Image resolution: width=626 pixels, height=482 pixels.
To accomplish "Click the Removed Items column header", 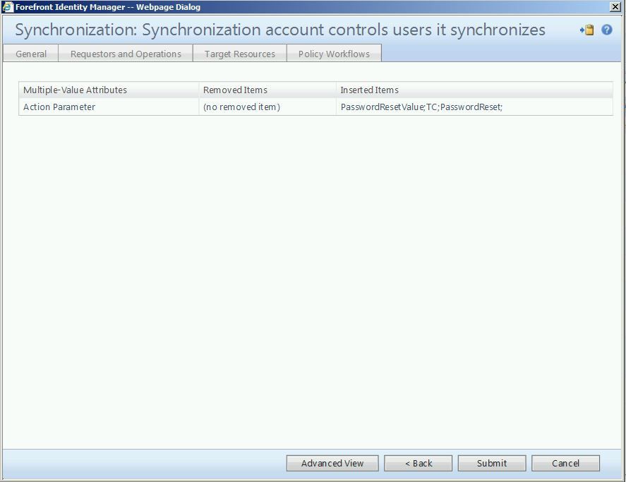I will [x=267, y=90].
